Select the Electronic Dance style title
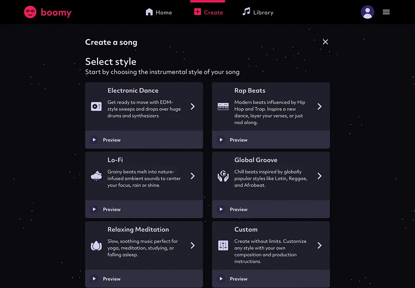 pos(133,91)
